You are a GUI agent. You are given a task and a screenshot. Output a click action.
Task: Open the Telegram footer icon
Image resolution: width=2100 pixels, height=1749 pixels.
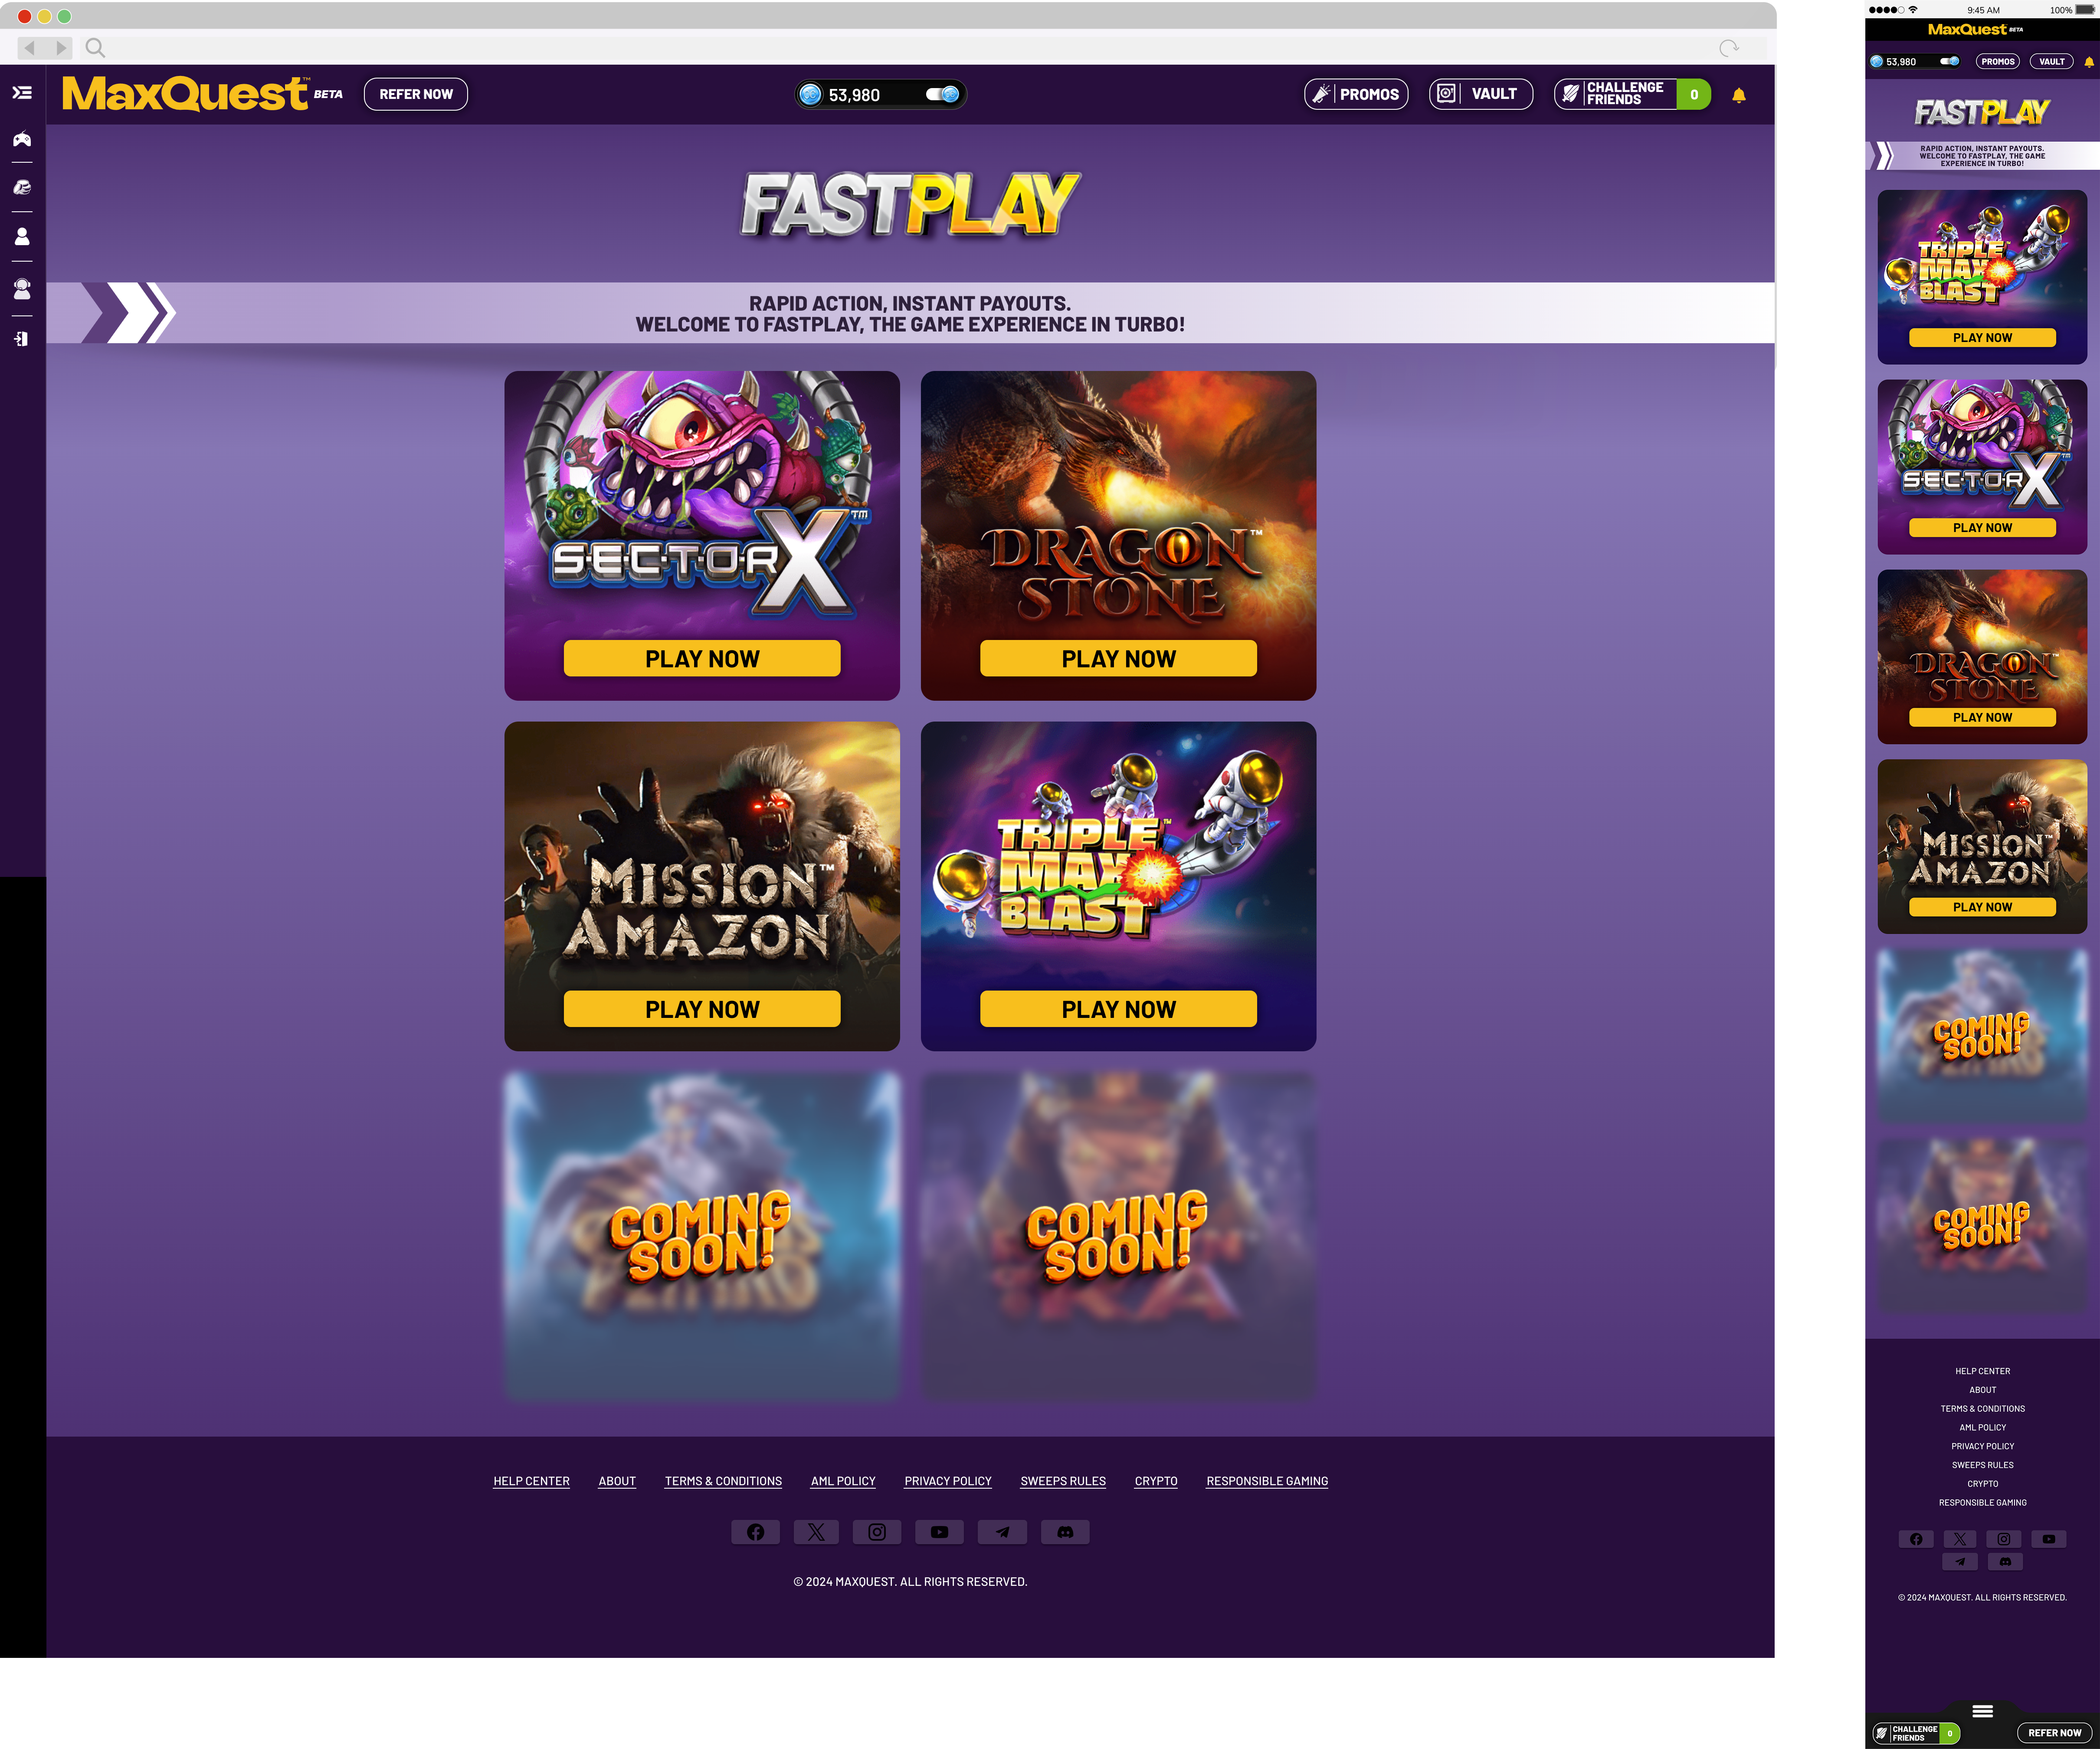coord(1002,1532)
